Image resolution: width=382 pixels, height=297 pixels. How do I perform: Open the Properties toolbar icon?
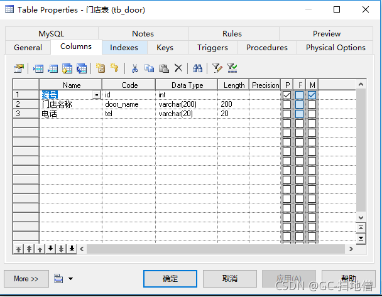pyautogui.click(x=19, y=68)
